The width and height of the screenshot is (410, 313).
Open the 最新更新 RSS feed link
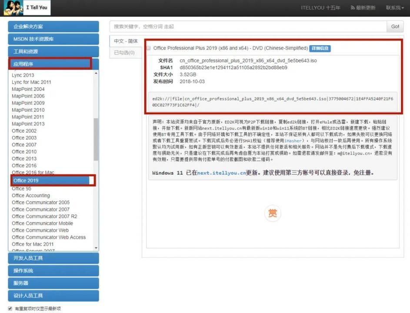tap(363, 8)
